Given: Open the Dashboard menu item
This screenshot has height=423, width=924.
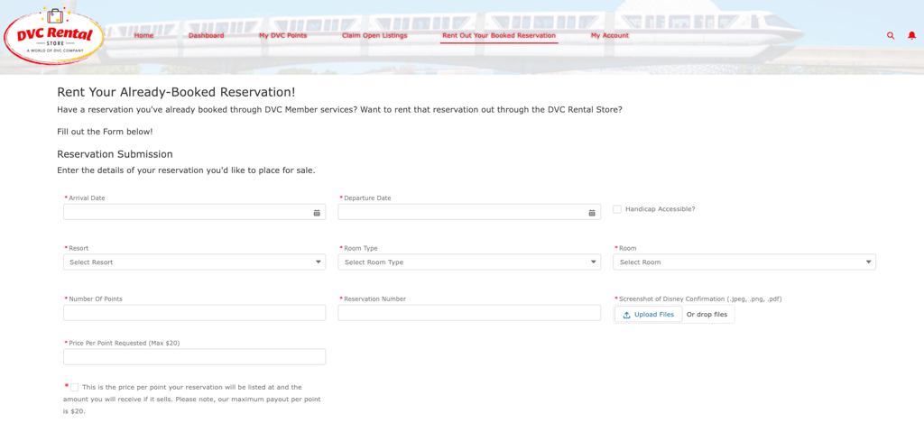Looking at the screenshot, I should click(206, 36).
